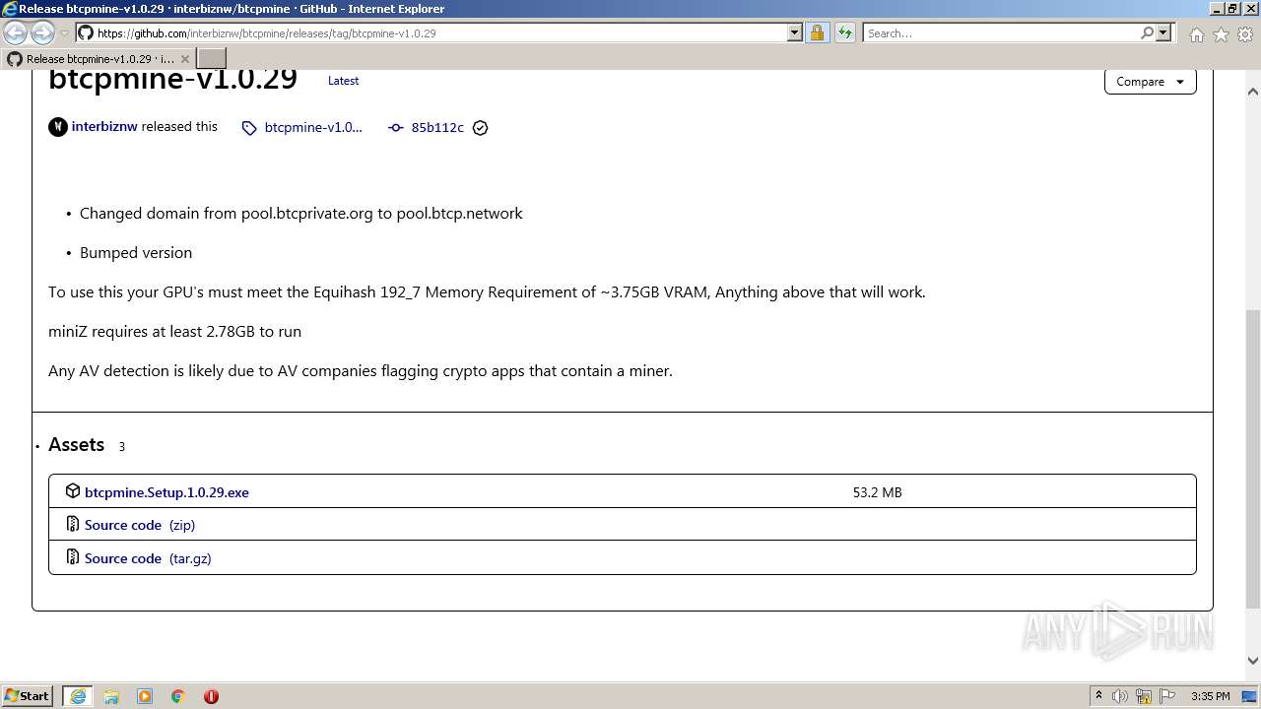1261x709 pixels.
Task: Click the Assets count 3 badge
Action: [x=122, y=446]
